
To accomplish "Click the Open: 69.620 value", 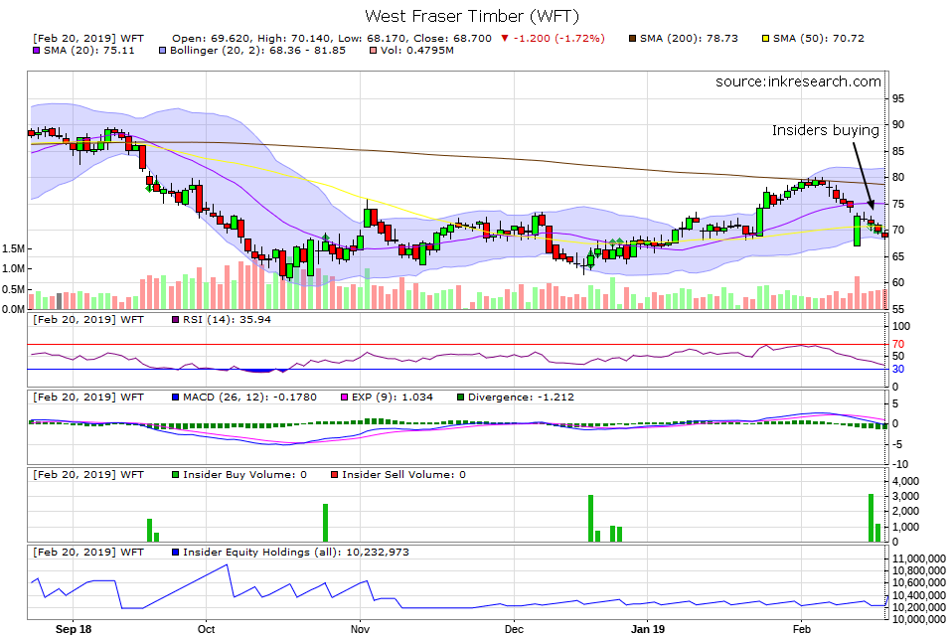I will [210, 38].
